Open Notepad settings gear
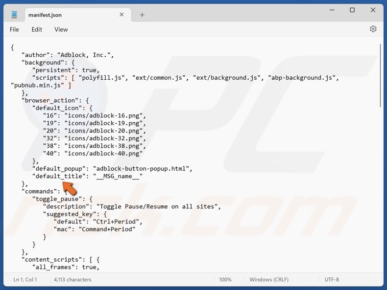Viewport: 387px width, 290px height. pos(373,29)
